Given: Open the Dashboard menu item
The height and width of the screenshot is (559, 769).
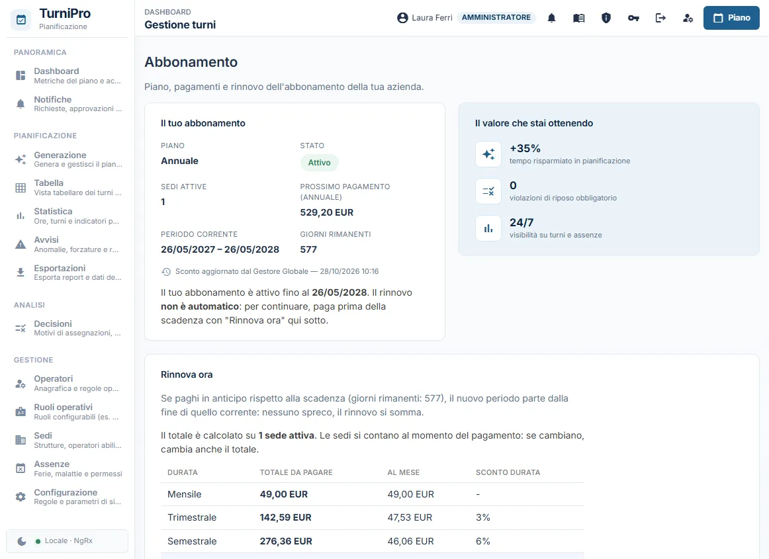Looking at the screenshot, I should click(68, 75).
